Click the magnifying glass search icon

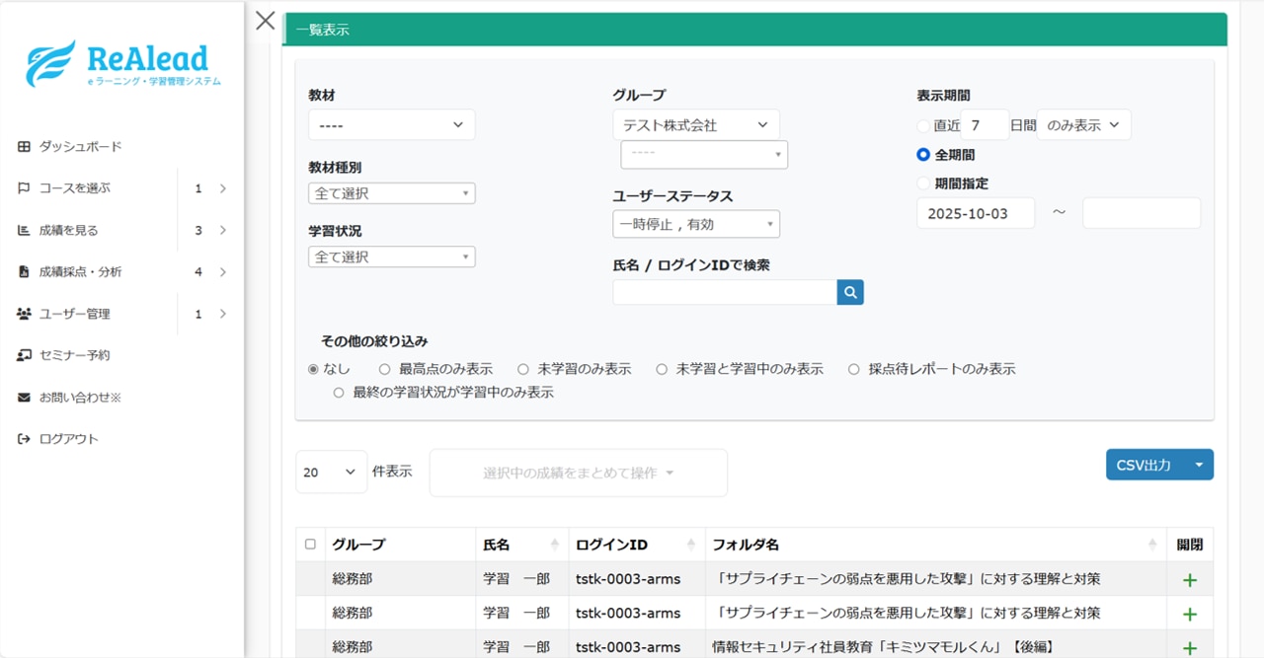(x=850, y=292)
